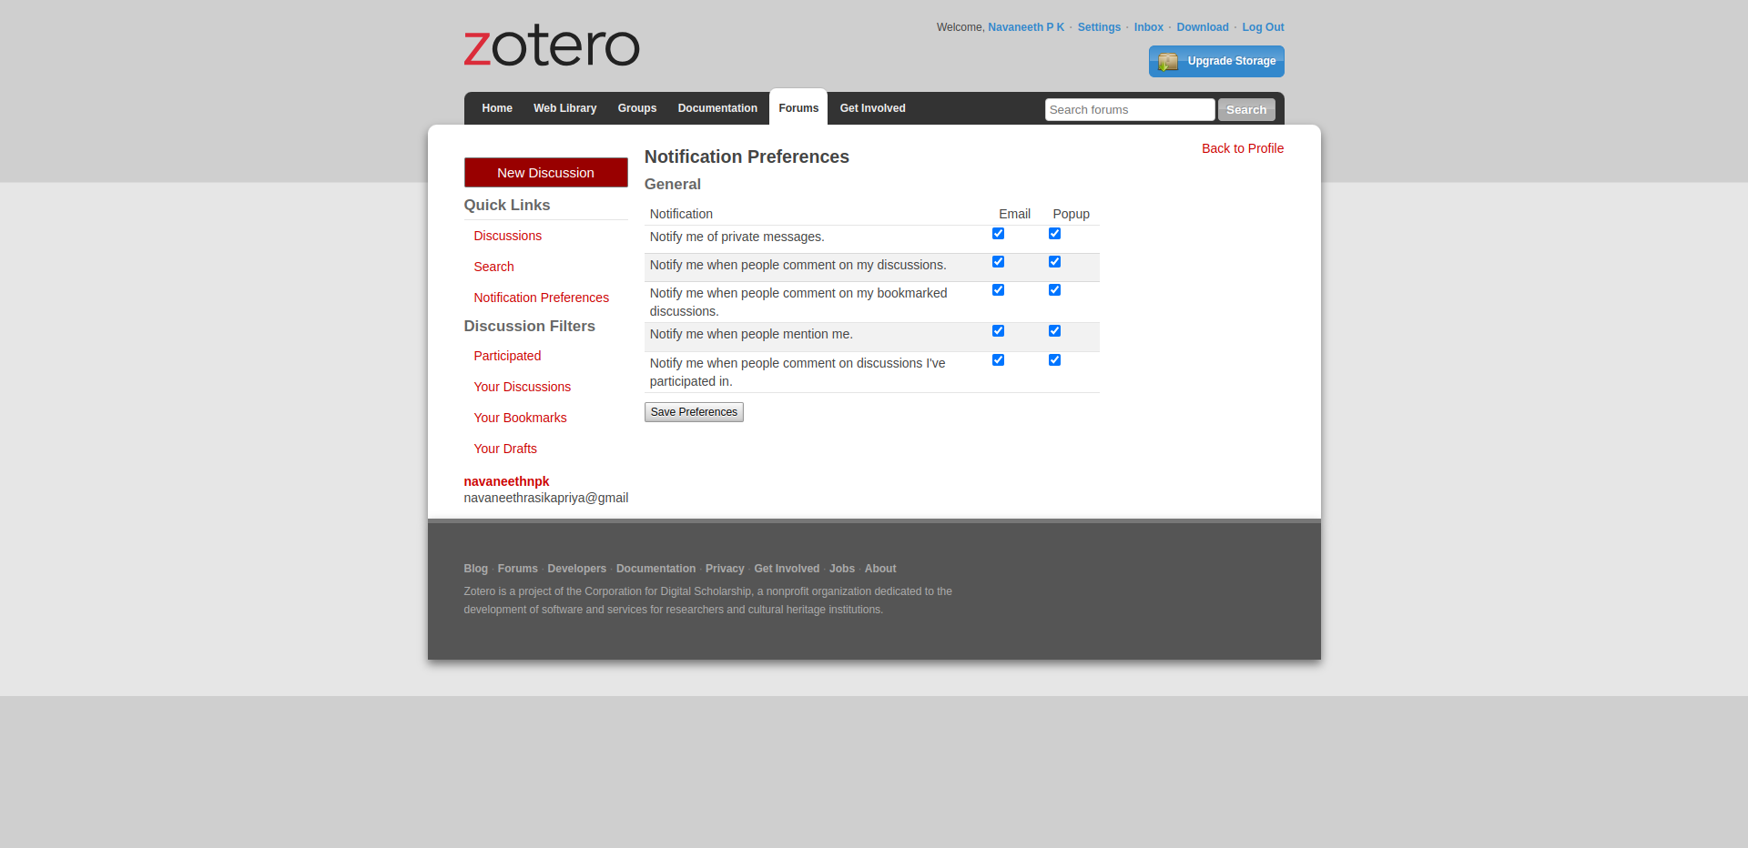The width and height of the screenshot is (1748, 848).
Task: Open Your Bookmarks filter
Action: pyautogui.click(x=520, y=418)
